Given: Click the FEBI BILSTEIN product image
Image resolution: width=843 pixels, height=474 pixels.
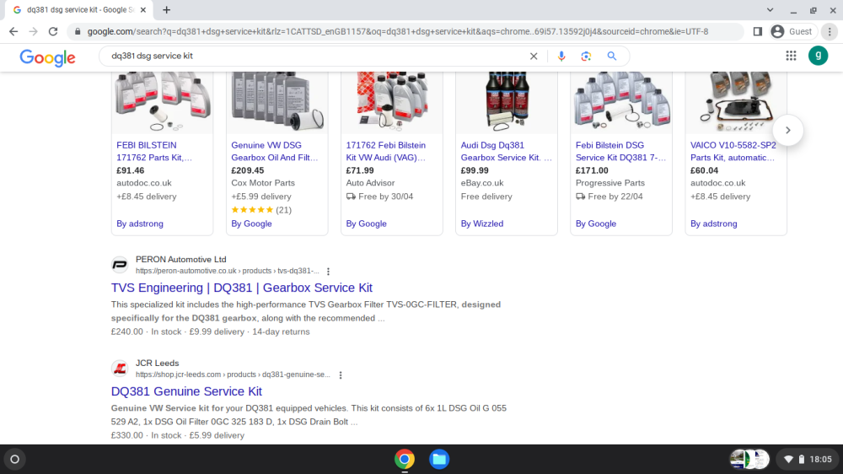Looking at the screenshot, I should pyautogui.click(x=163, y=102).
